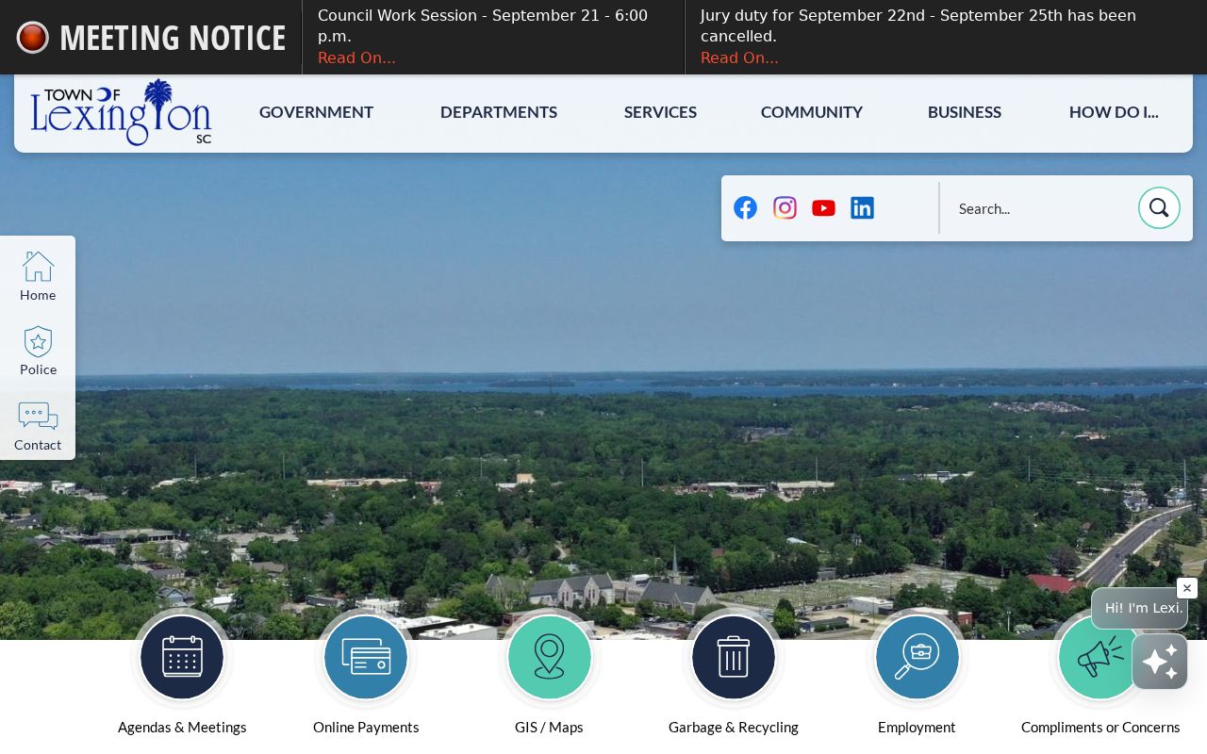Click the Garbage & Recycling text link
Viewport: 1207px width, 754px height.
pos(734,728)
